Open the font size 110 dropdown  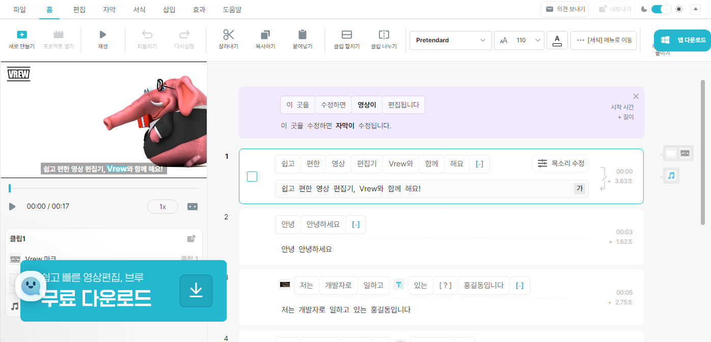click(x=519, y=40)
